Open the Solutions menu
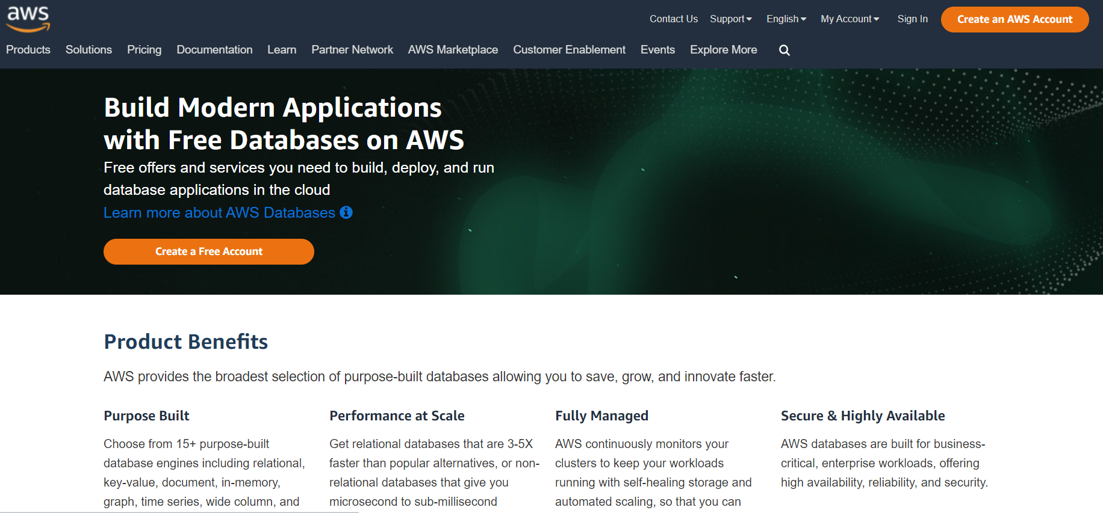Screen dimensions: 1103x513 click(x=89, y=50)
